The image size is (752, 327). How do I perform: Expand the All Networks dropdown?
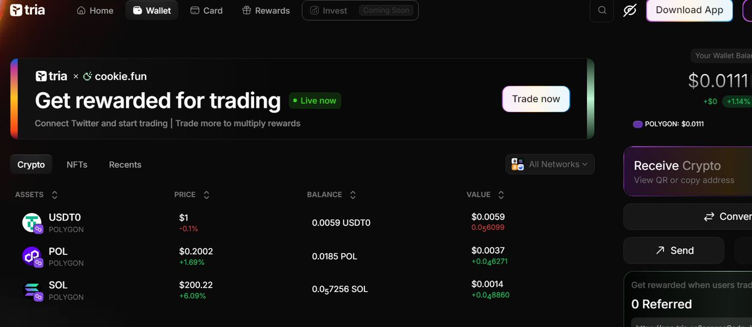point(585,165)
